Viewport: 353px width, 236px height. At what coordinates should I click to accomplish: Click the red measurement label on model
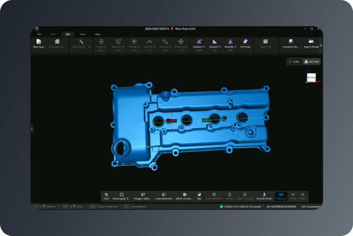tap(172, 121)
